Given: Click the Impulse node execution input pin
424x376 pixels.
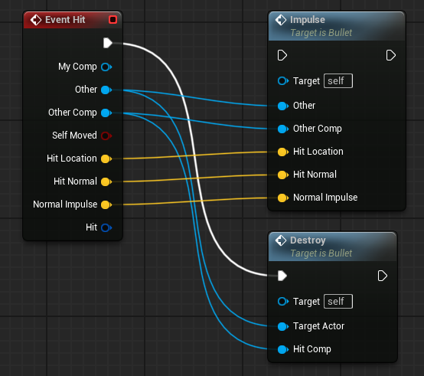Looking at the screenshot, I should point(282,55).
